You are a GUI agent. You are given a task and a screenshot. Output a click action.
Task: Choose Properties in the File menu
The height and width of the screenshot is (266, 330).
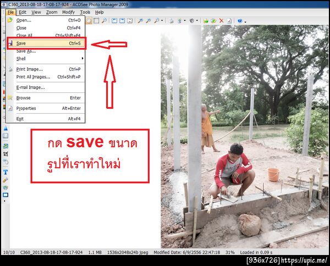coord(46,108)
